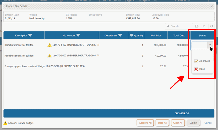Open GL Account column filter icon
This screenshot has width=218, height=130.
pyautogui.click(x=78, y=35)
